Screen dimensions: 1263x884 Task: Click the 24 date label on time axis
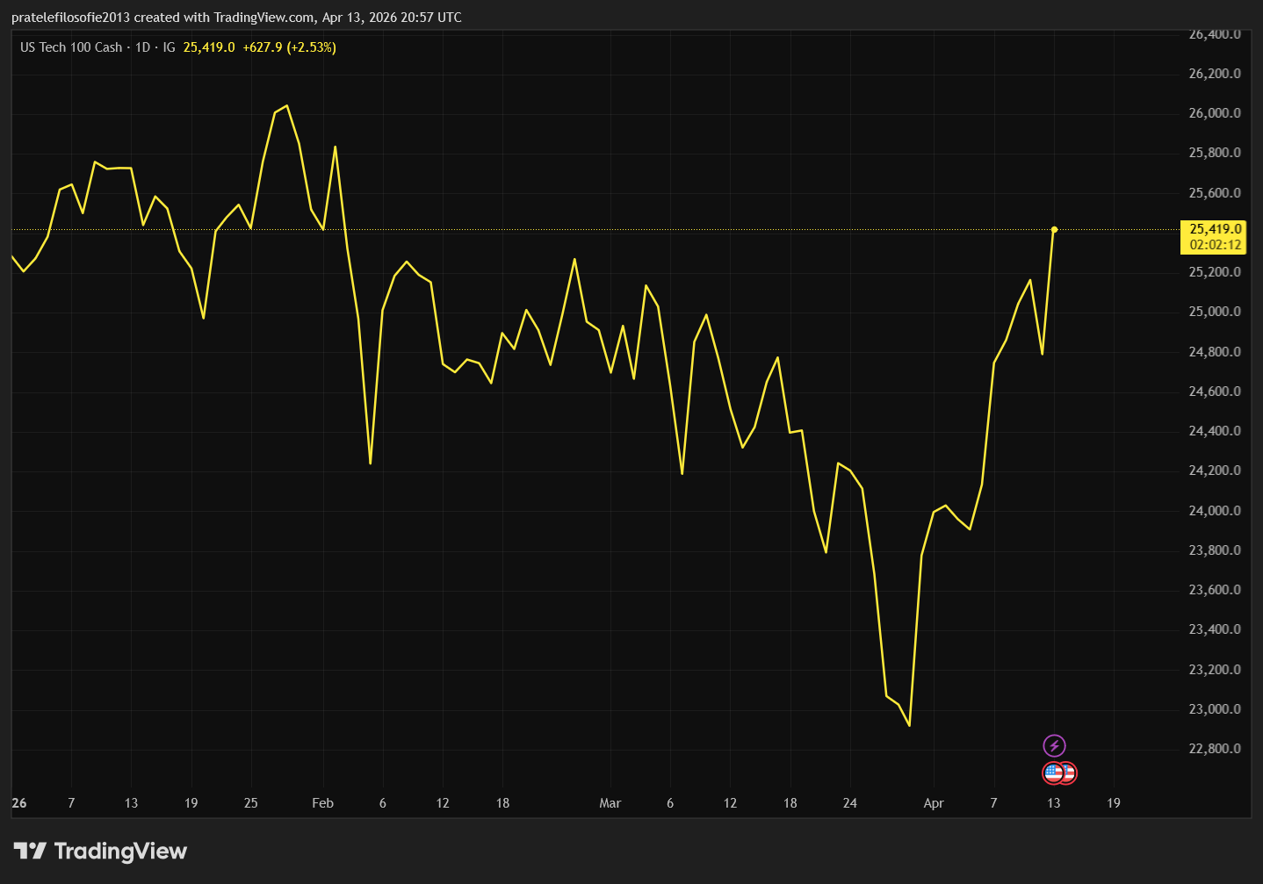[850, 803]
